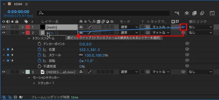Click the property pick whip for 回転
219x100 pixels.
tap(187, 60)
